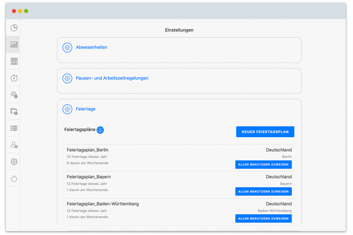Open the pie chart dashboard icon

pyautogui.click(x=14, y=28)
